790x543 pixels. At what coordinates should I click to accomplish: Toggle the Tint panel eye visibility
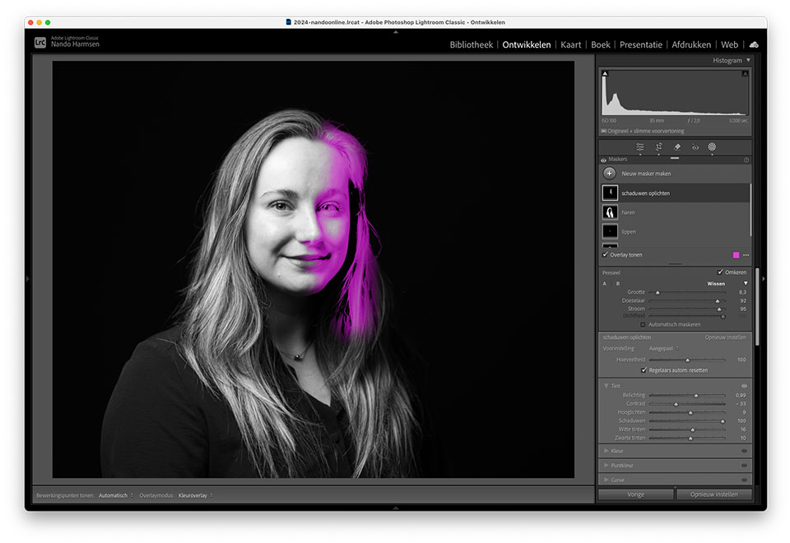click(744, 386)
